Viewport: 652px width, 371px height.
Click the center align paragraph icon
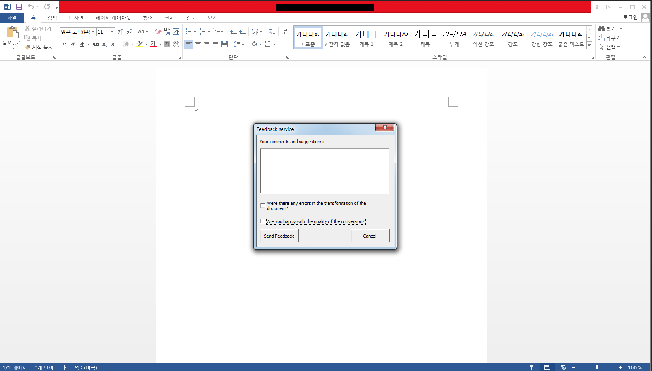pyautogui.click(x=198, y=44)
